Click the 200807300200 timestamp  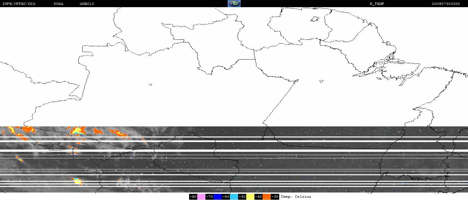(x=445, y=4)
